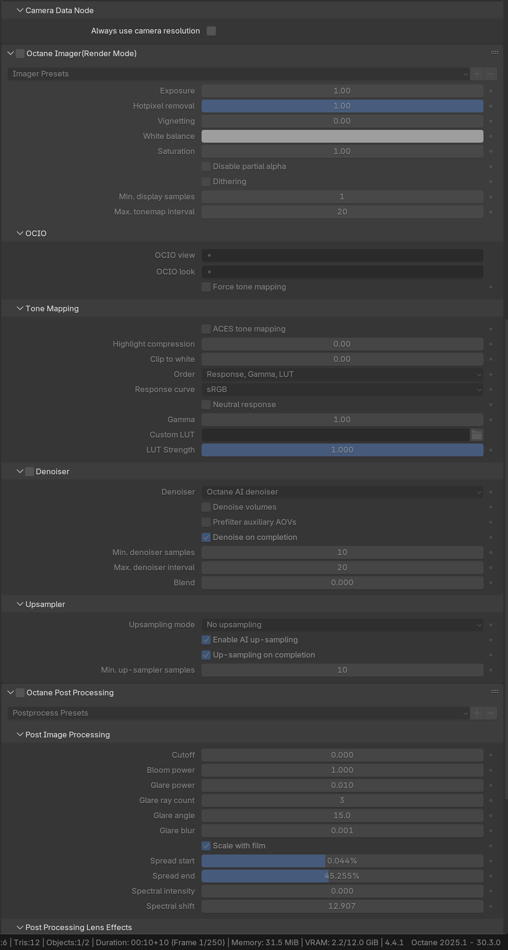508x950 pixels.
Task: Click the animate dot next to LUT Strength
Action: point(491,450)
